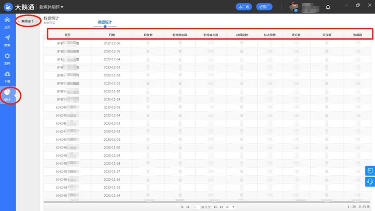Open the page size dropdown showing 20
The width and height of the screenshot is (375, 211).
coord(230,207)
